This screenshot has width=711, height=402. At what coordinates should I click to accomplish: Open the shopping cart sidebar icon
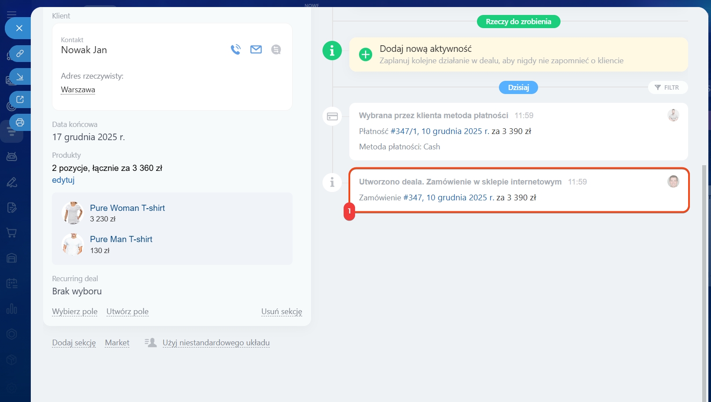[x=12, y=233]
